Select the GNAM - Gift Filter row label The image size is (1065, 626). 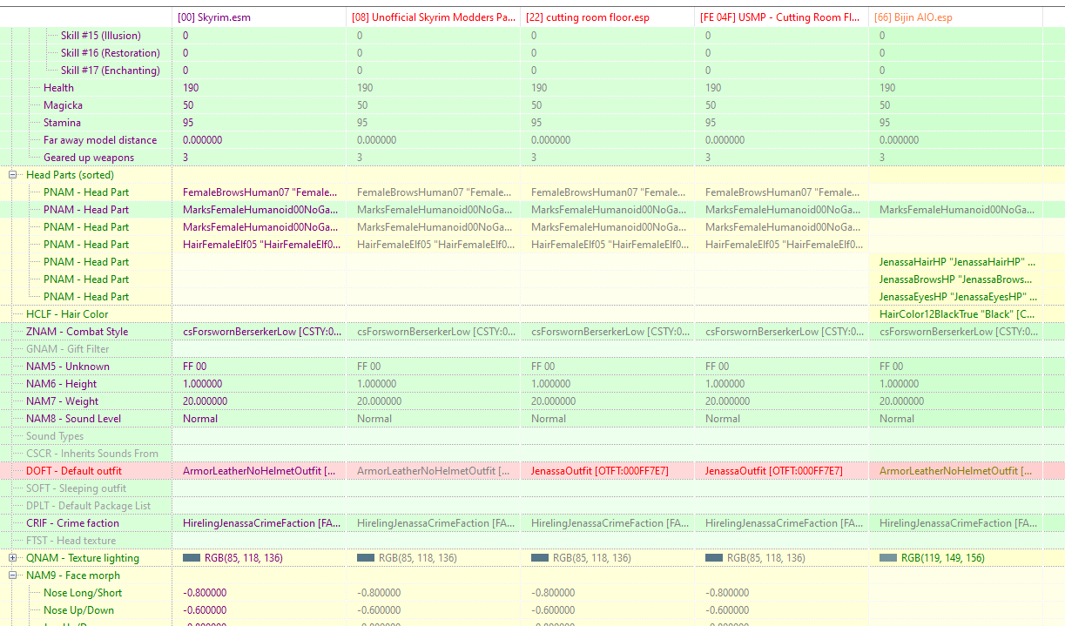pyautogui.click(x=68, y=349)
